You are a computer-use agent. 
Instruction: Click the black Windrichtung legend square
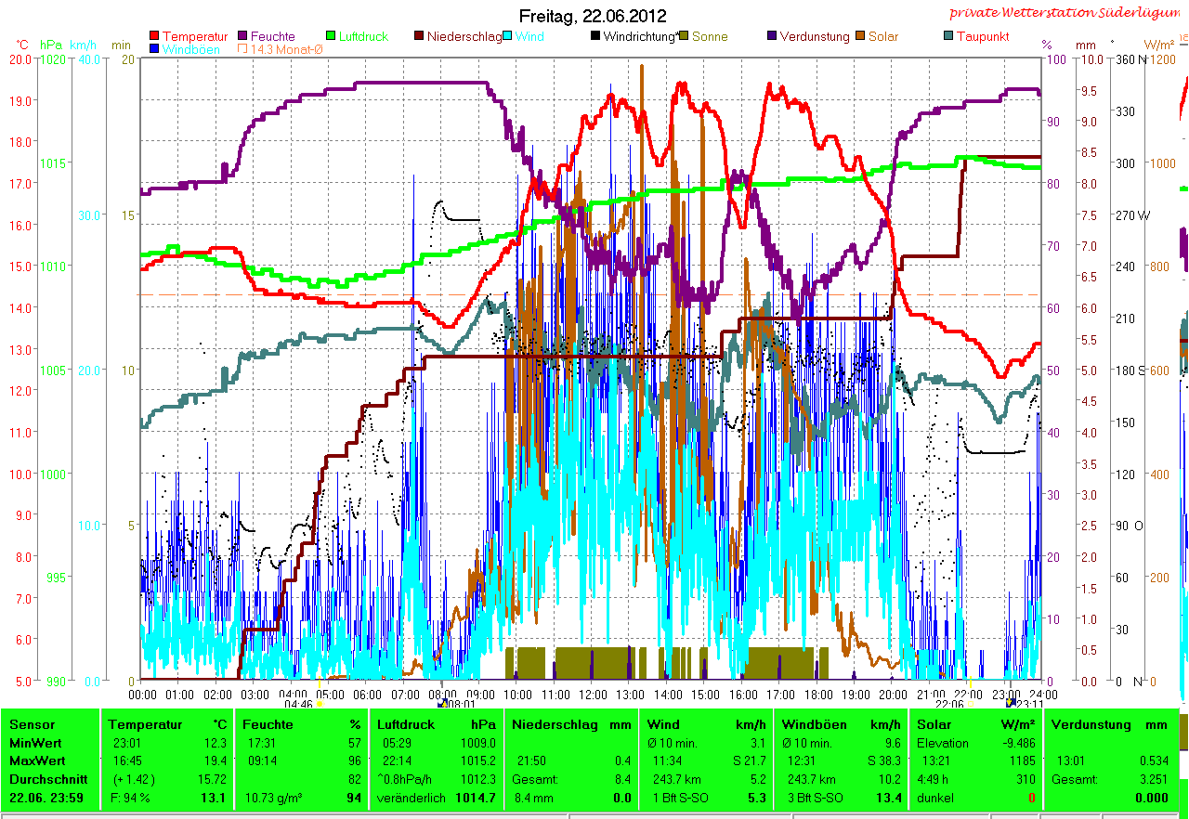click(x=595, y=37)
